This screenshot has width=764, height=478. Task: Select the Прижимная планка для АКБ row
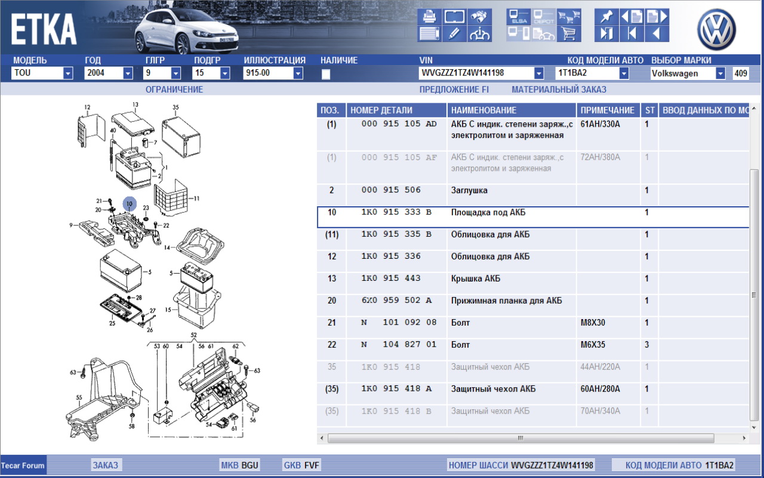tap(533, 306)
